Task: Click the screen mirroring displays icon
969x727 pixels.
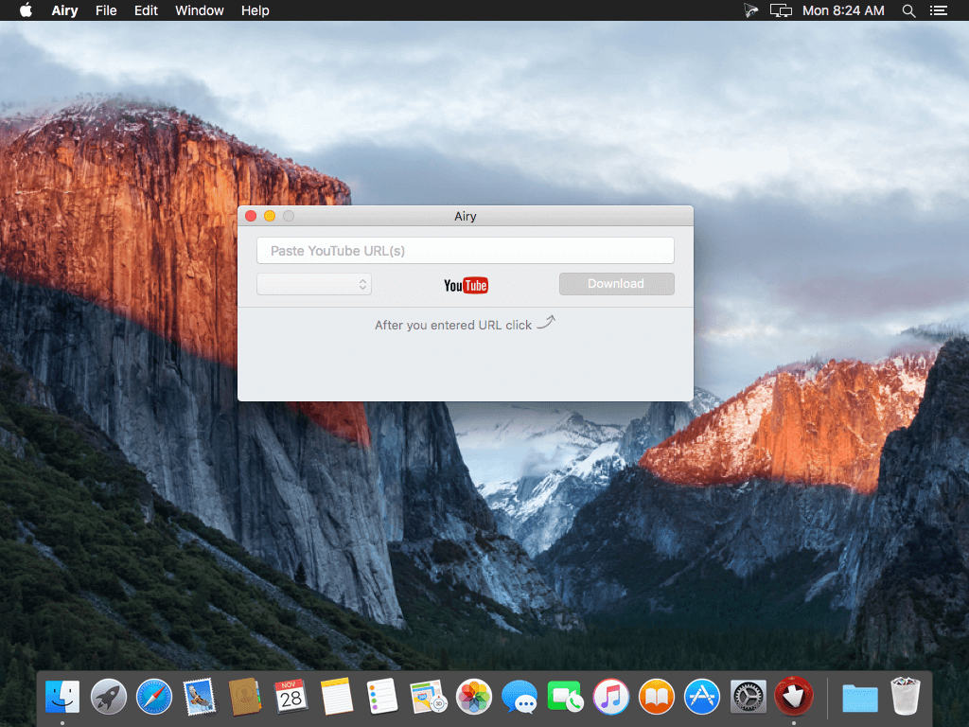Action: pos(781,10)
